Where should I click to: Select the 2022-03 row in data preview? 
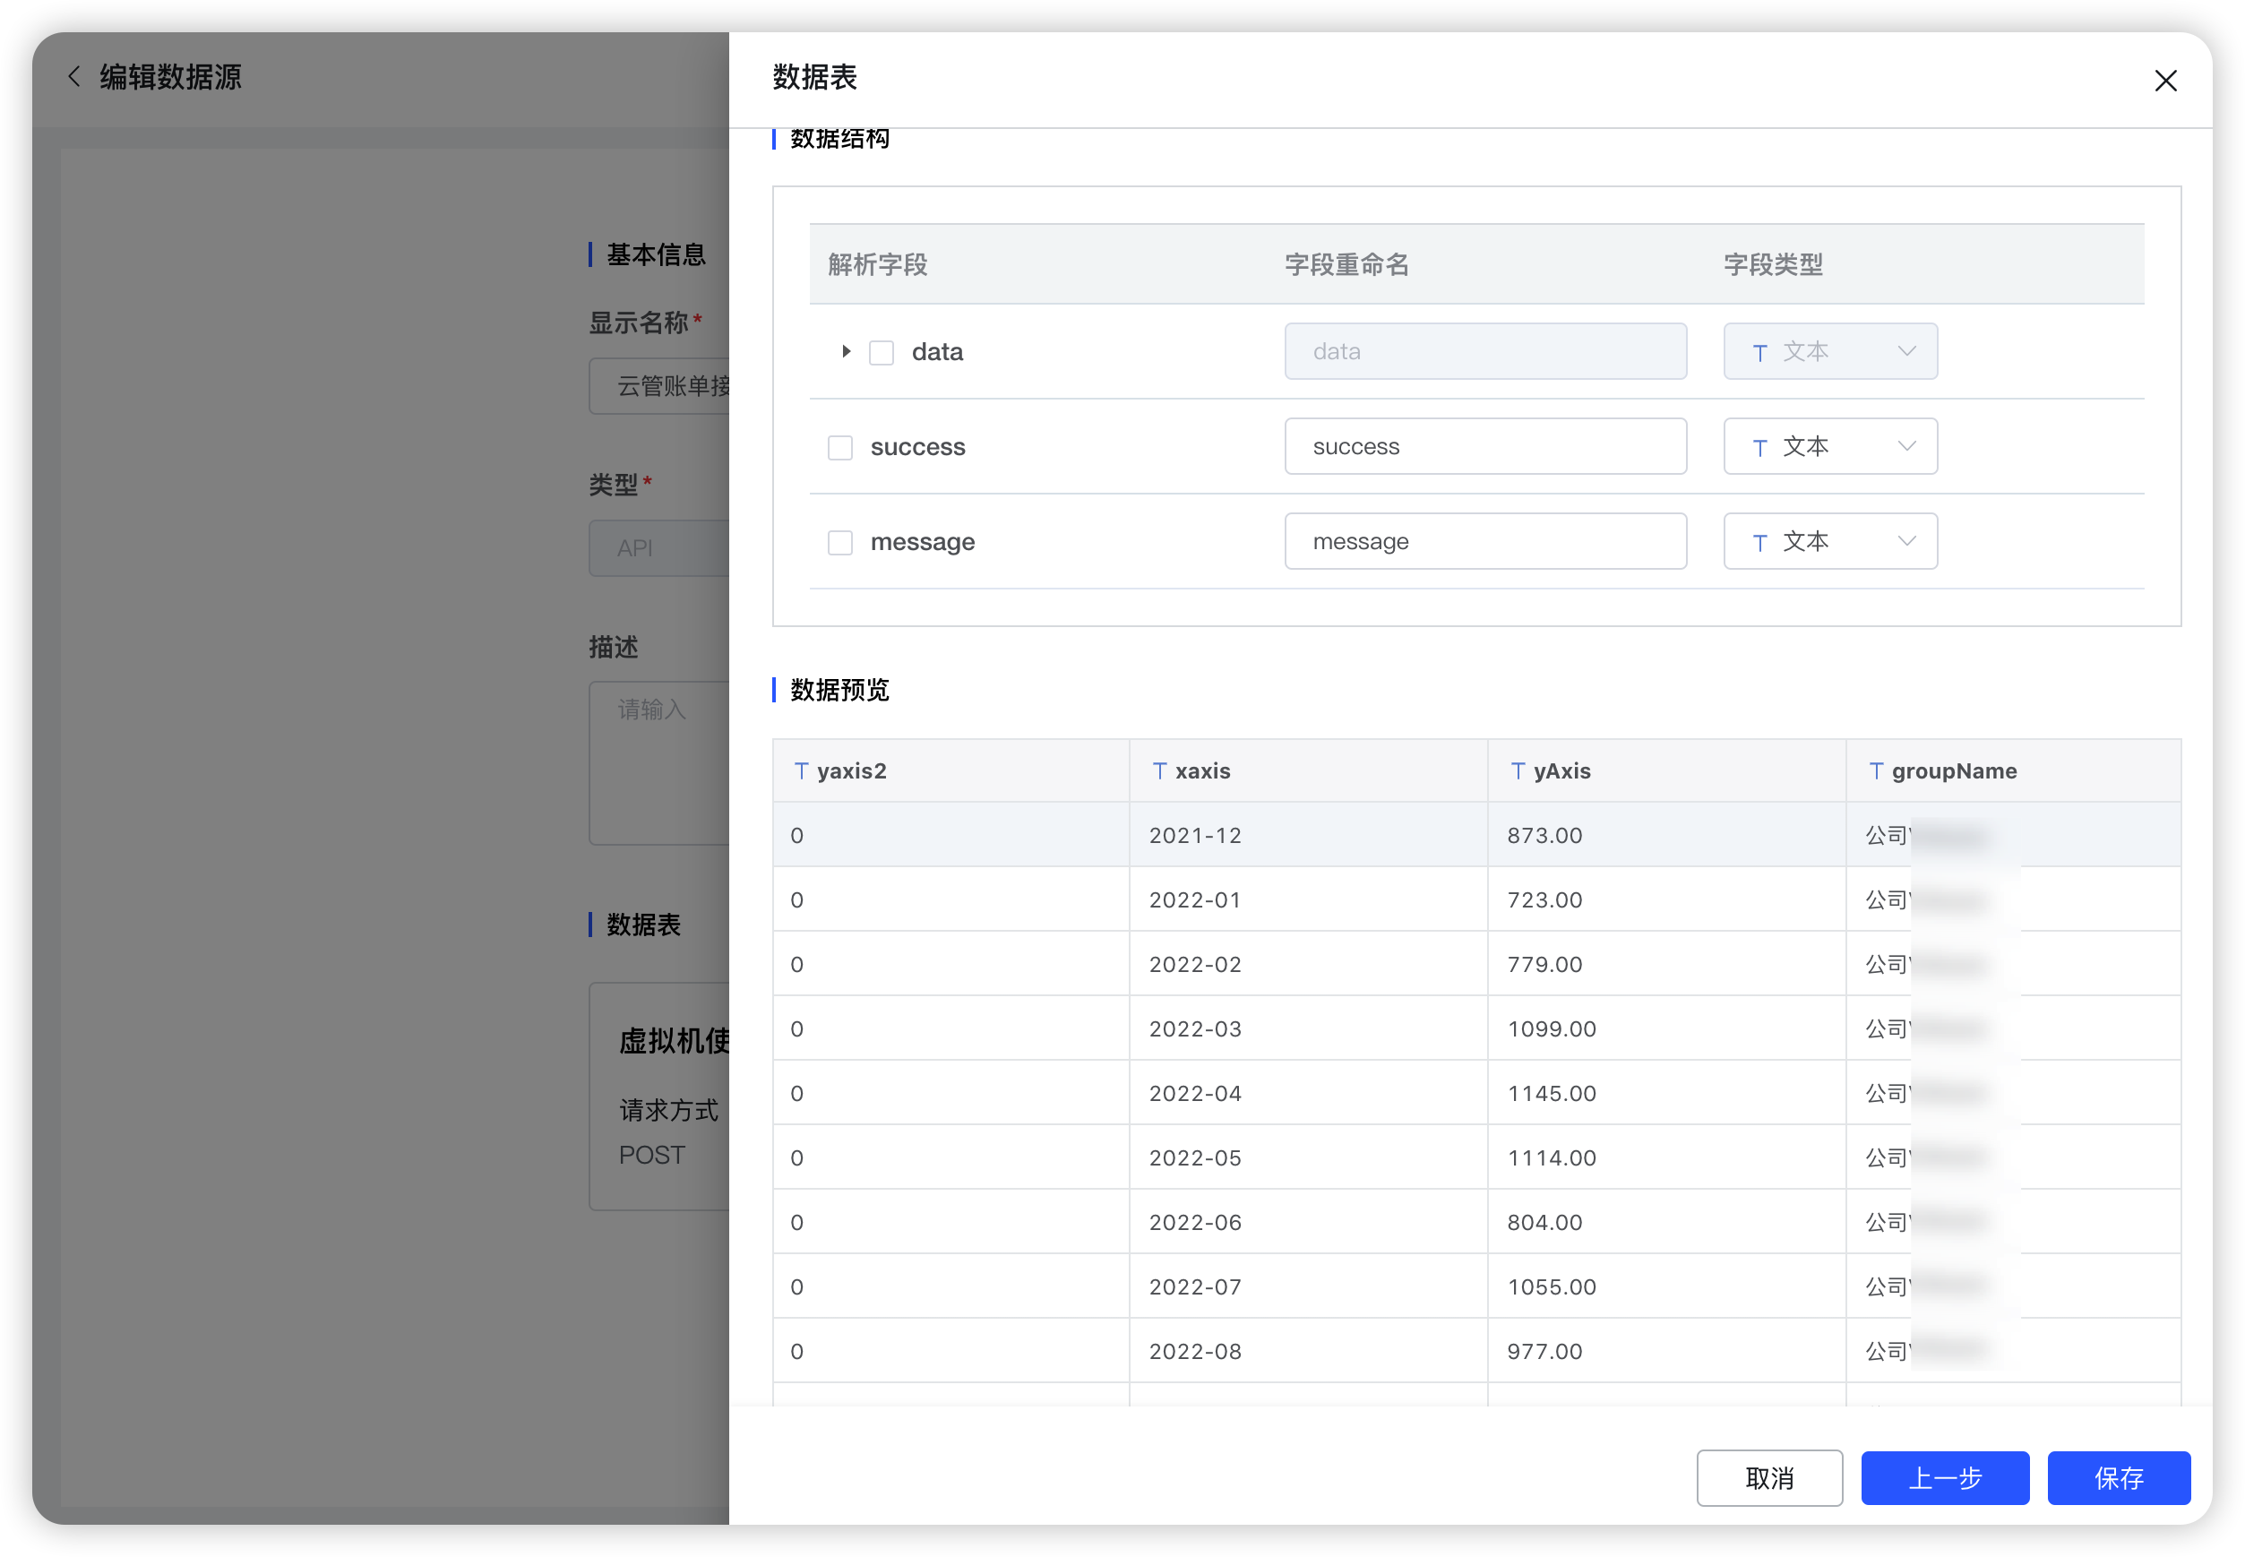click(x=1307, y=1028)
